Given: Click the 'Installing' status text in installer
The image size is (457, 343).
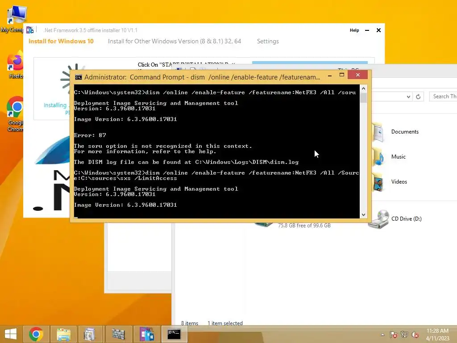Looking at the screenshot, I should pos(55,105).
